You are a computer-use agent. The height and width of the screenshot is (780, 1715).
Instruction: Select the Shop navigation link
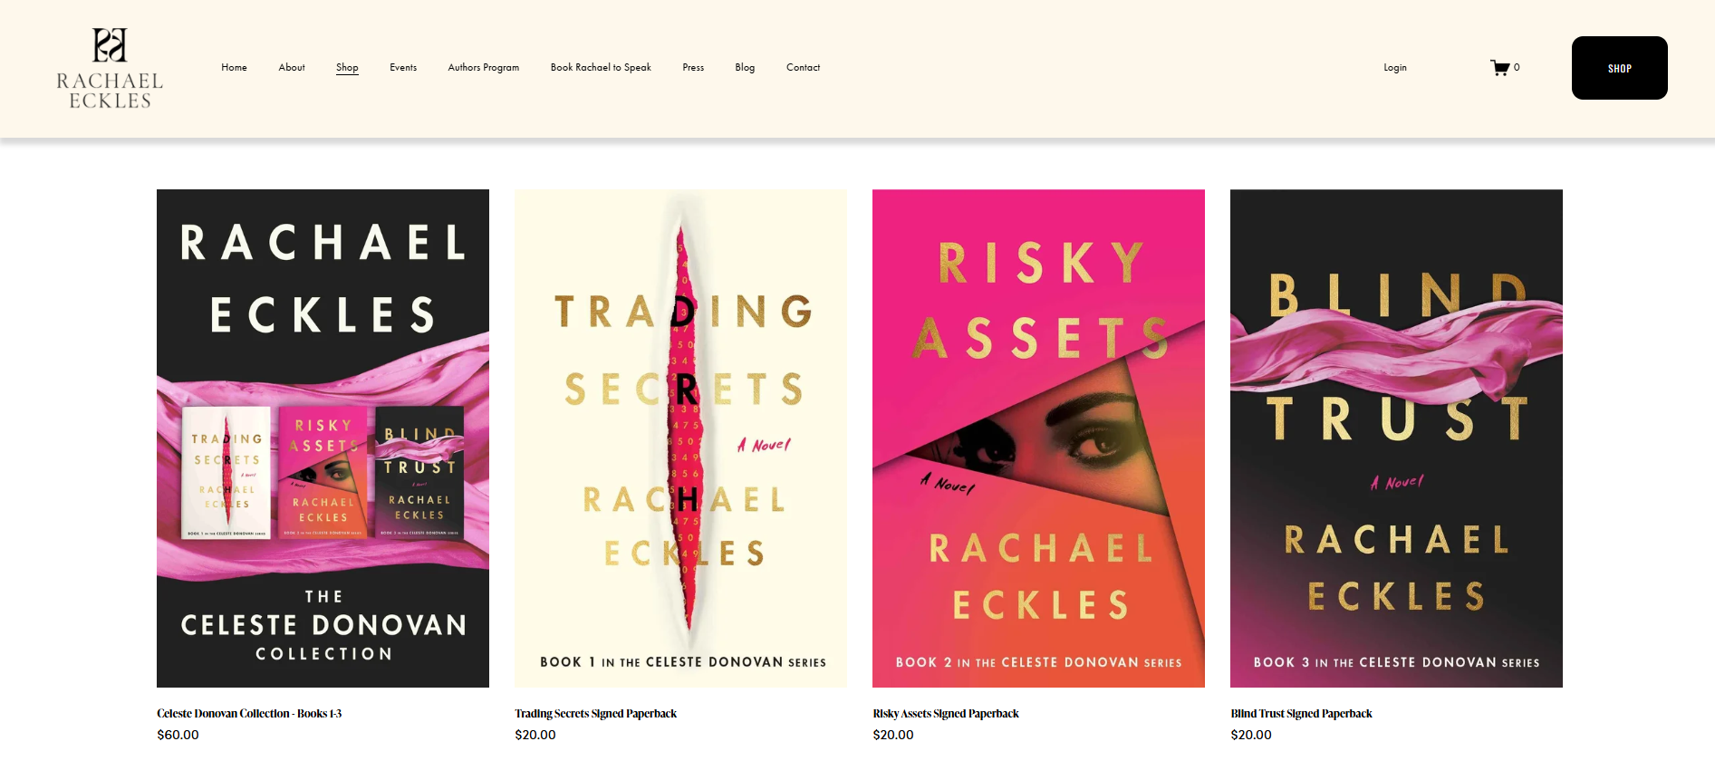point(347,68)
